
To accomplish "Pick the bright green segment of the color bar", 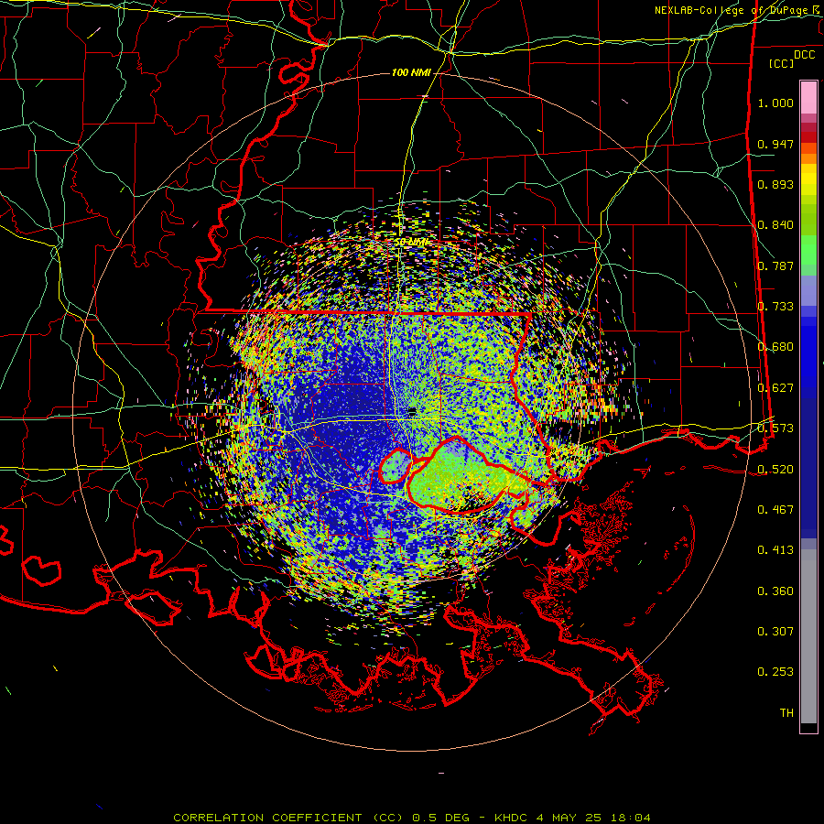I will pos(808,250).
